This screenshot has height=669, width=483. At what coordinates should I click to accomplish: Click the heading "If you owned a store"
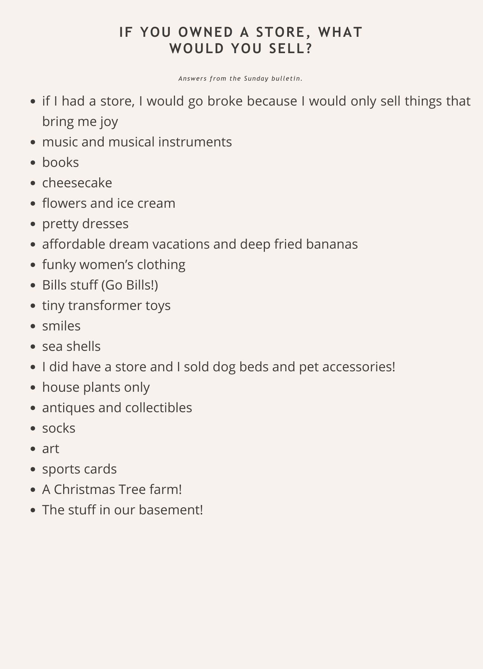click(241, 40)
